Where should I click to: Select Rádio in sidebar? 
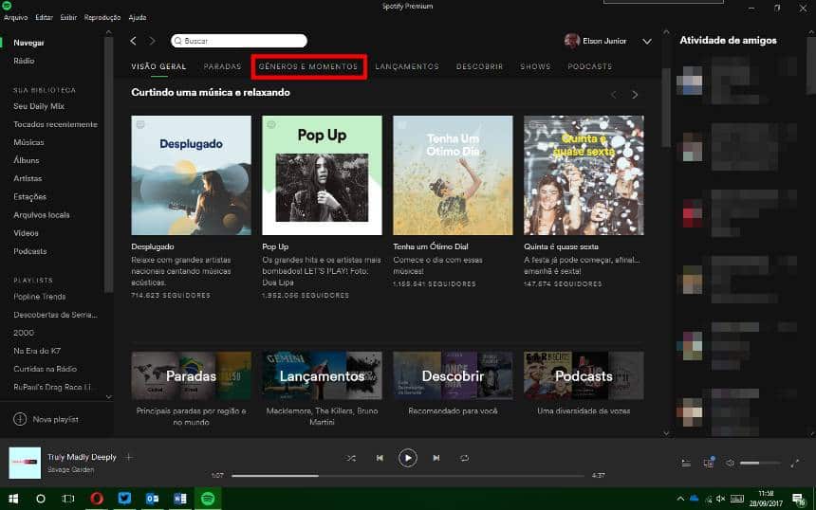(x=24, y=61)
